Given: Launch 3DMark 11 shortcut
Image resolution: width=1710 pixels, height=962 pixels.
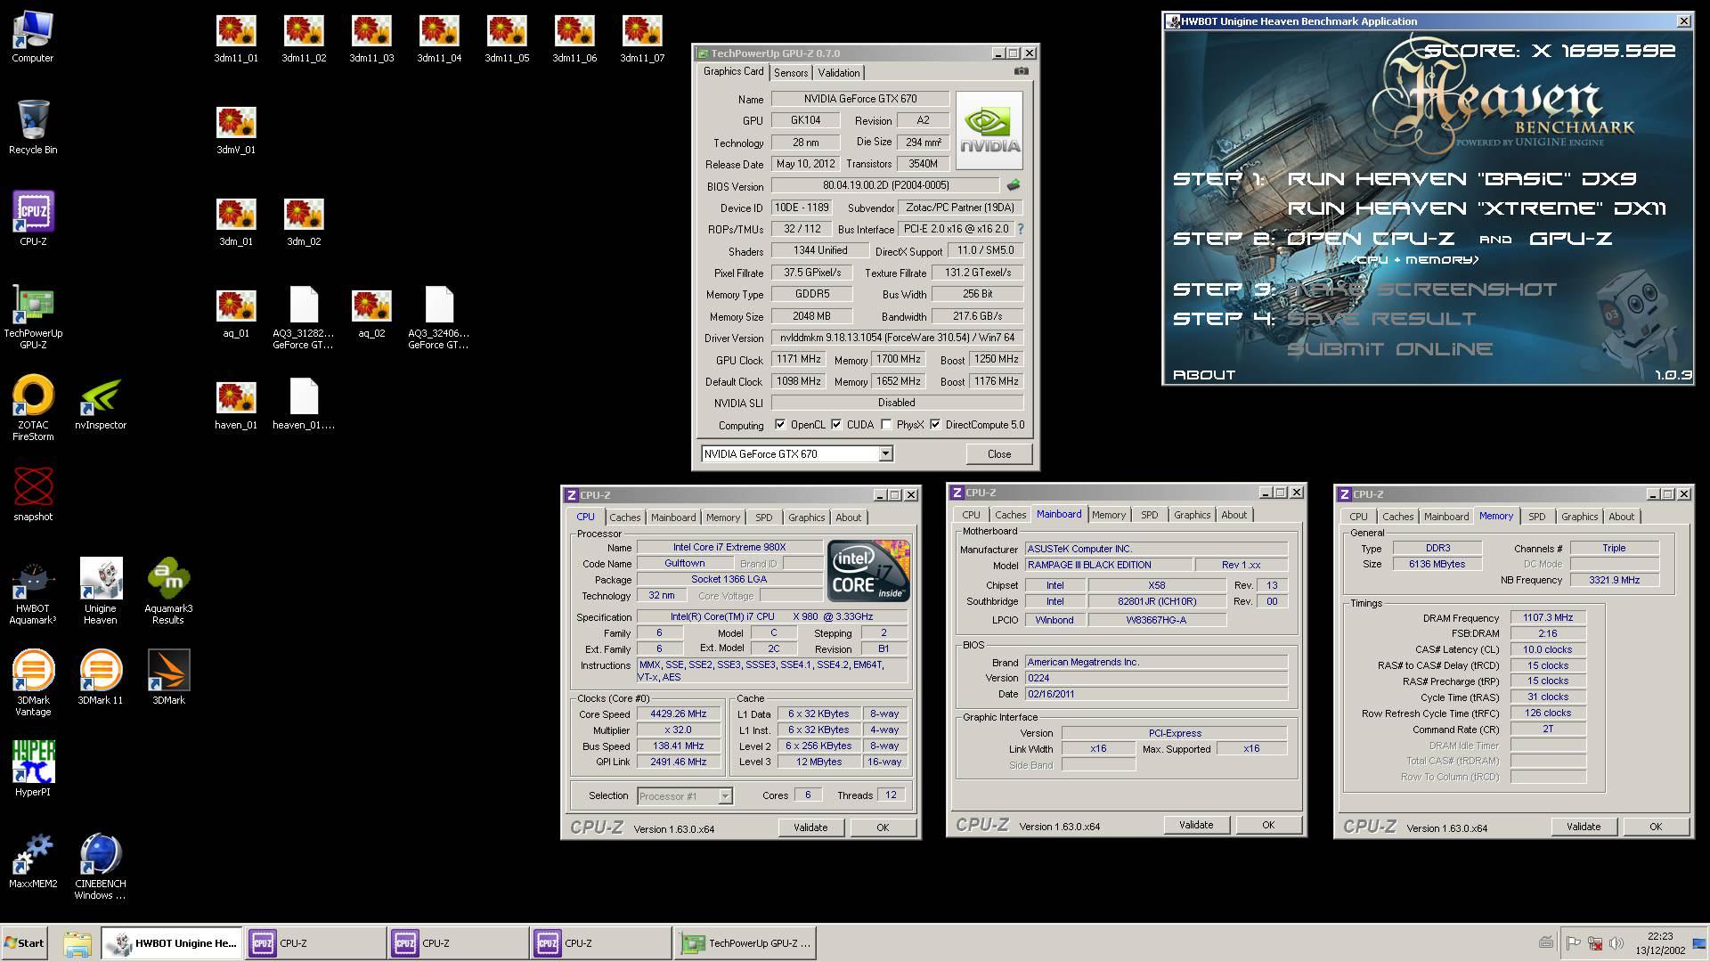Looking at the screenshot, I should coord(101,678).
